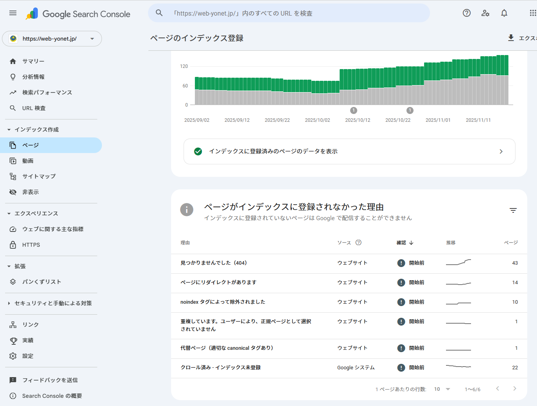The width and height of the screenshot is (537, 406).
Task: Change rows per page dropdown
Action: [442, 389]
